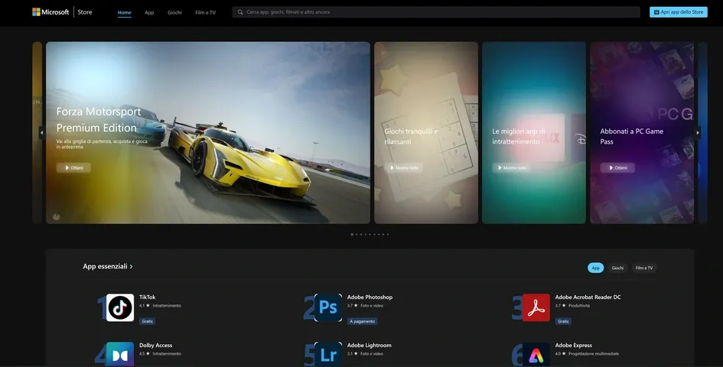Select the Giochi filter pill
This screenshot has height=367, width=723.
pos(617,268)
